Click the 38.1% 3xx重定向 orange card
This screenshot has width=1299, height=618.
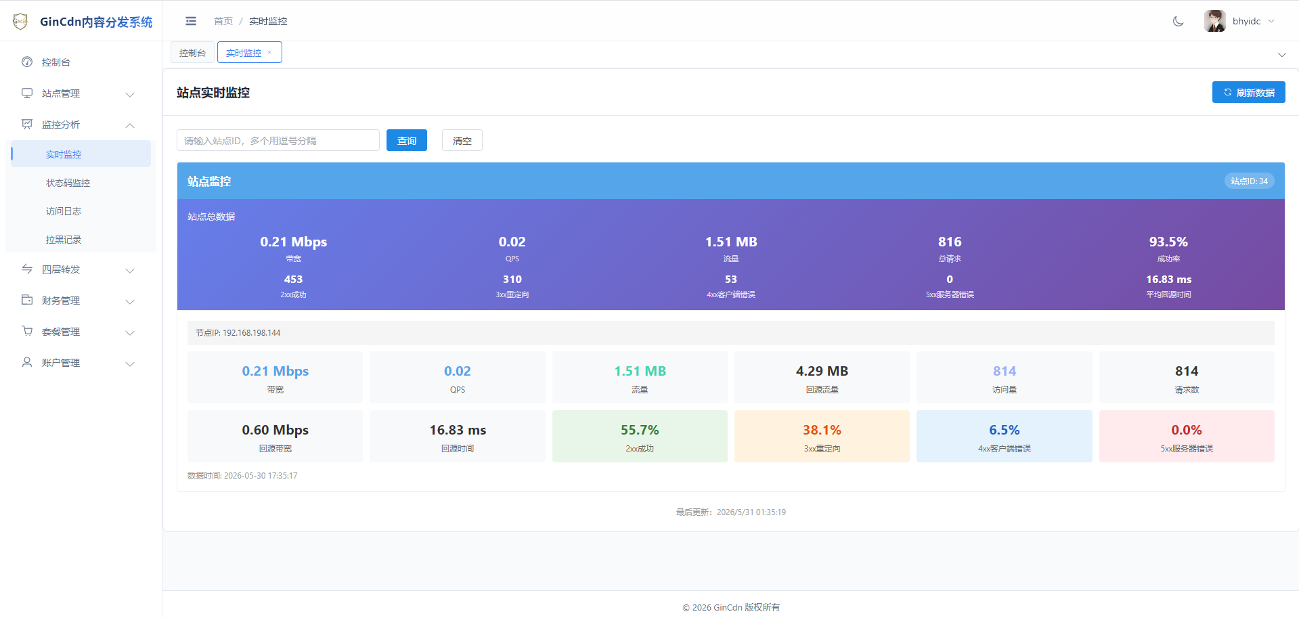(822, 437)
